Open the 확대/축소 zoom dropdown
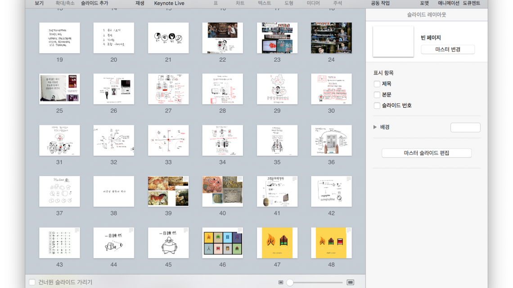This screenshot has width=513, height=288. point(66,3)
